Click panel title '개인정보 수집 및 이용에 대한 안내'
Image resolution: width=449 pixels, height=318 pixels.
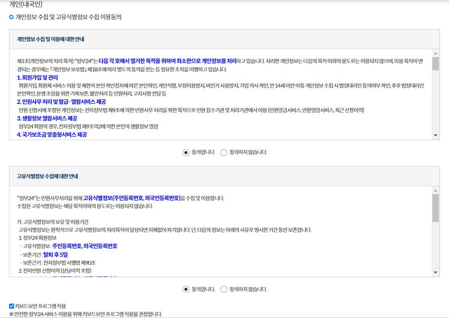51,39
